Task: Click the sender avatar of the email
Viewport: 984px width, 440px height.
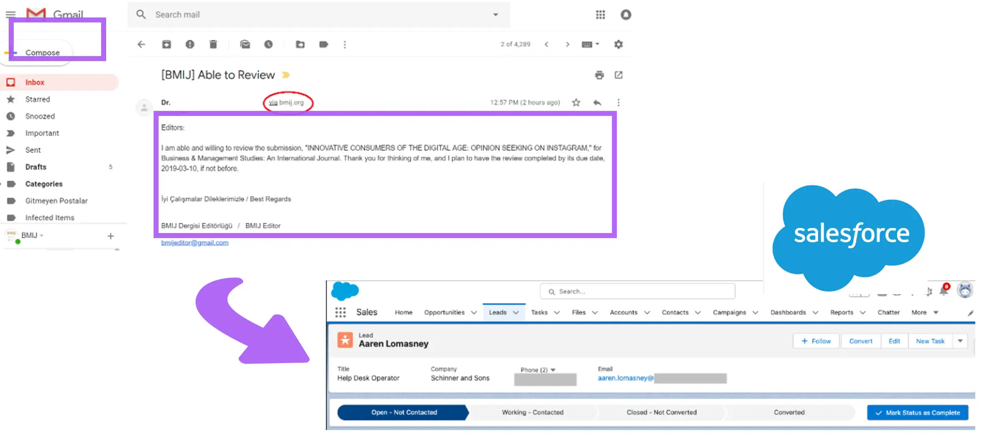Action: click(x=144, y=108)
